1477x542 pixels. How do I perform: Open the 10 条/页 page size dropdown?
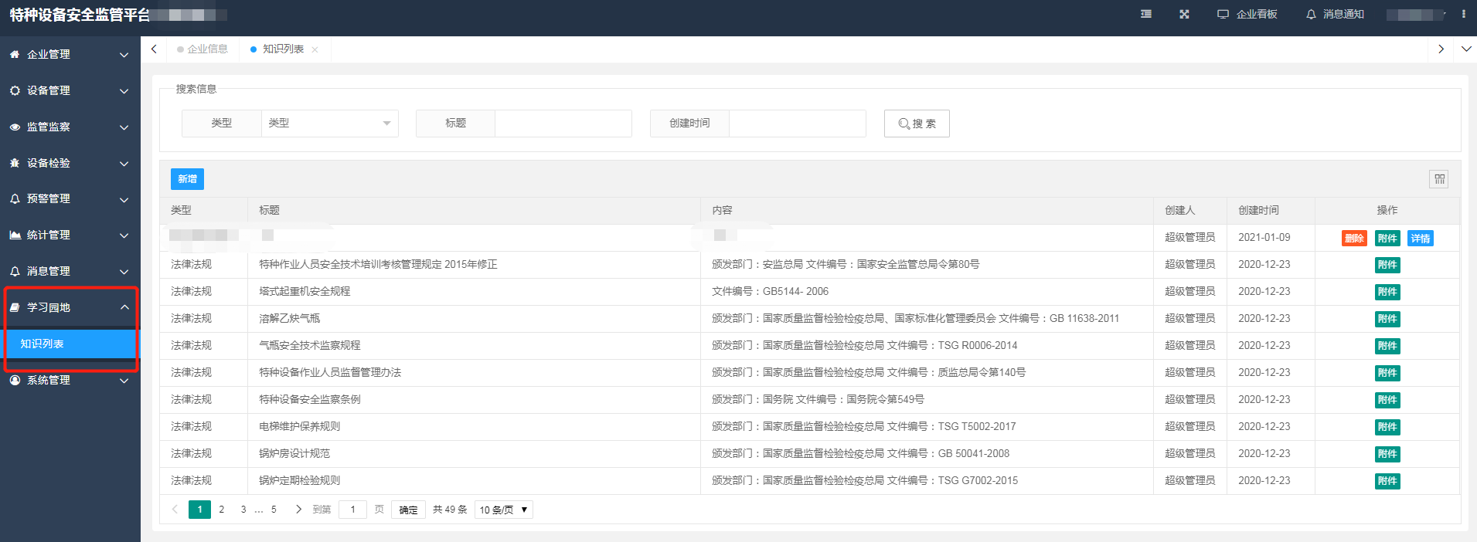tap(503, 510)
